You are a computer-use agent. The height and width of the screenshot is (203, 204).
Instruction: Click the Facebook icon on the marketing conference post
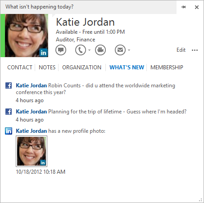point(9,86)
